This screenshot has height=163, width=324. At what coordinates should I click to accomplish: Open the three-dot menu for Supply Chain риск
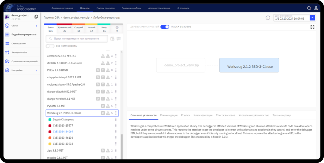pyautogui.click(x=116, y=119)
